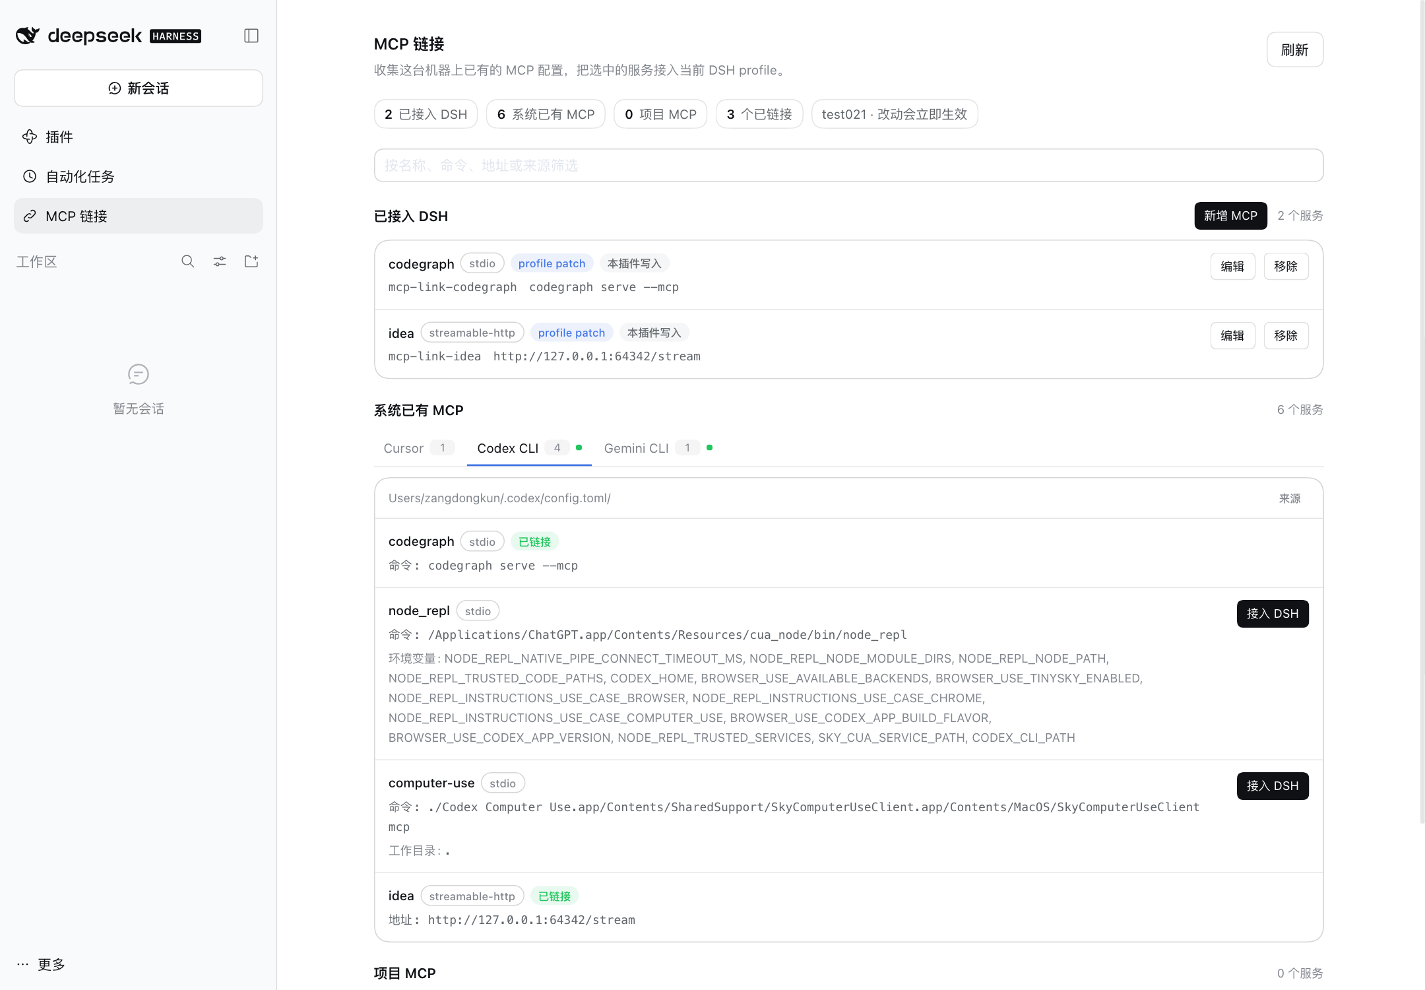Screen dimensions: 1425x990
Task: Click the '6 系统已有 MCP' chip
Action: point(546,114)
